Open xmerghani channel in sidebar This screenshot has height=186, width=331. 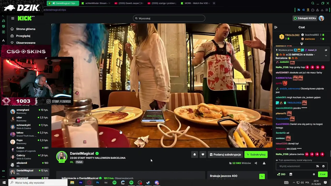[x=29, y=111]
